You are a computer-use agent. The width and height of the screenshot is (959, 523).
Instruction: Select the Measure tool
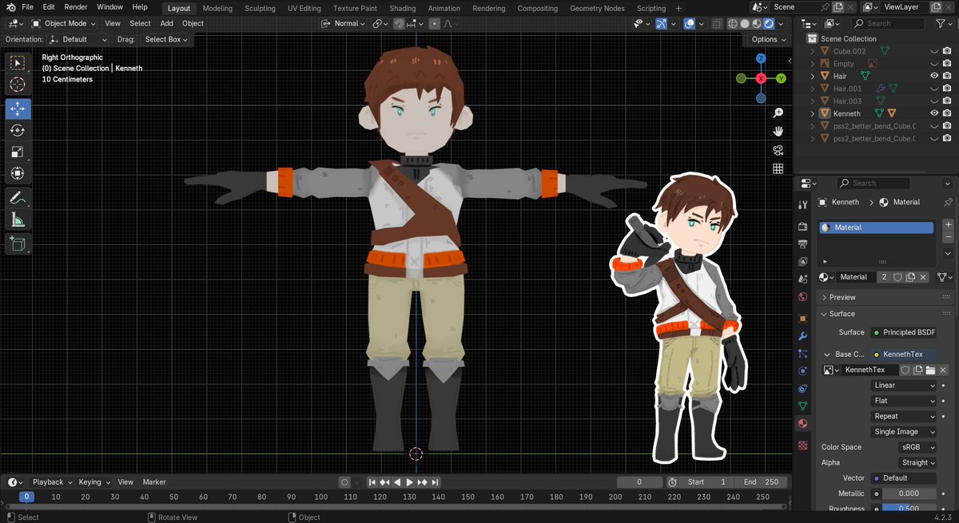18,220
